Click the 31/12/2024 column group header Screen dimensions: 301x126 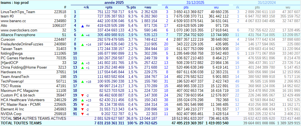tap(267, 2)
